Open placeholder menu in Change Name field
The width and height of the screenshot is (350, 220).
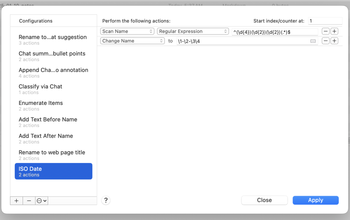click(x=313, y=41)
